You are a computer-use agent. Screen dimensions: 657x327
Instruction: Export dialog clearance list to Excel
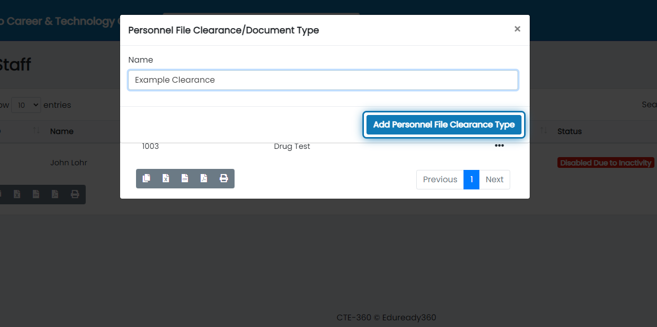[x=166, y=179]
